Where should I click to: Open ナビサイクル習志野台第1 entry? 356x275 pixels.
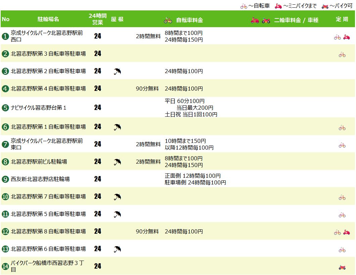pos(38,108)
